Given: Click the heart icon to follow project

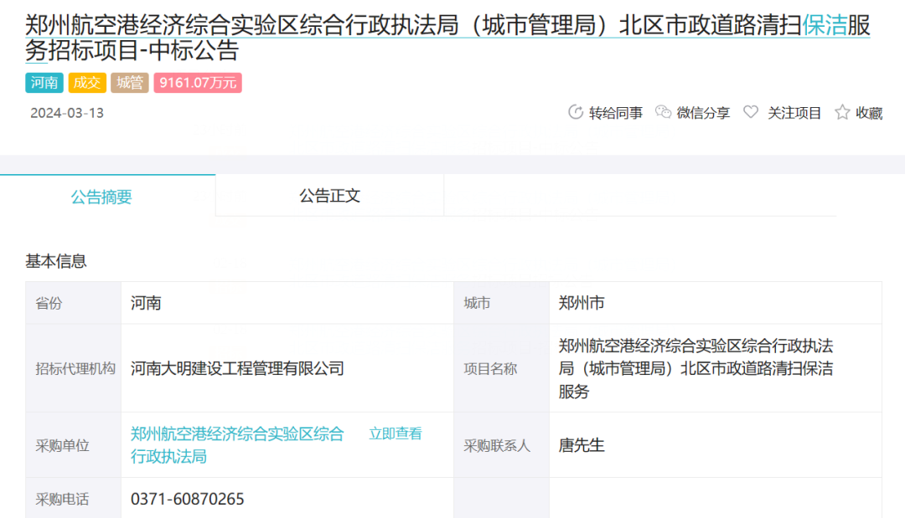Looking at the screenshot, I should [x=751, y=112].
